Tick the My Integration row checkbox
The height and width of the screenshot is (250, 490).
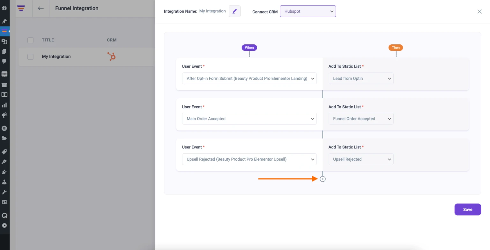(x=30, y=57)
